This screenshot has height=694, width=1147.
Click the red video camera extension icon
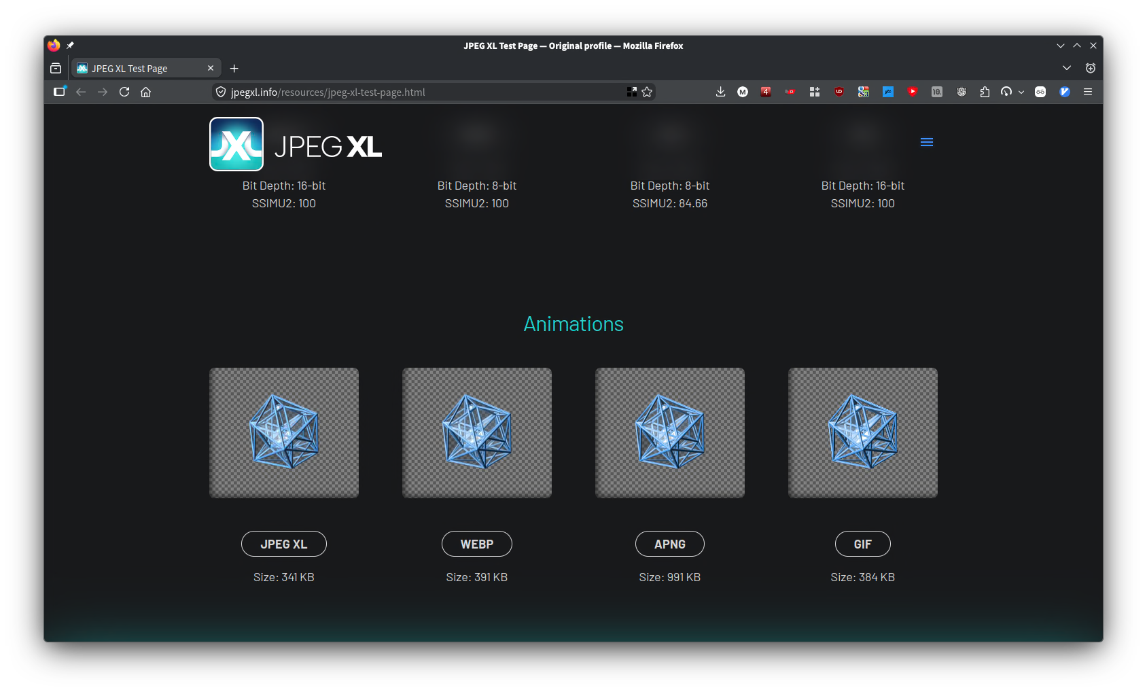(790, 92)
